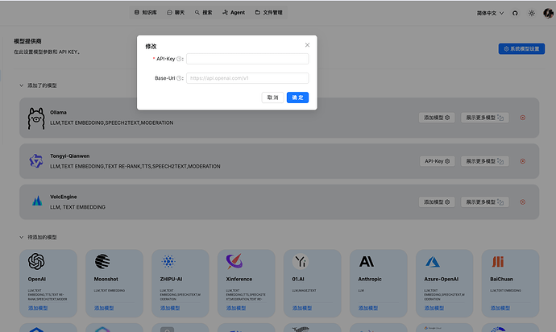Click the Azure-OpenAI logo icon
The height and width of the screenshot is (332, 556).
click(x=433, y=262)
